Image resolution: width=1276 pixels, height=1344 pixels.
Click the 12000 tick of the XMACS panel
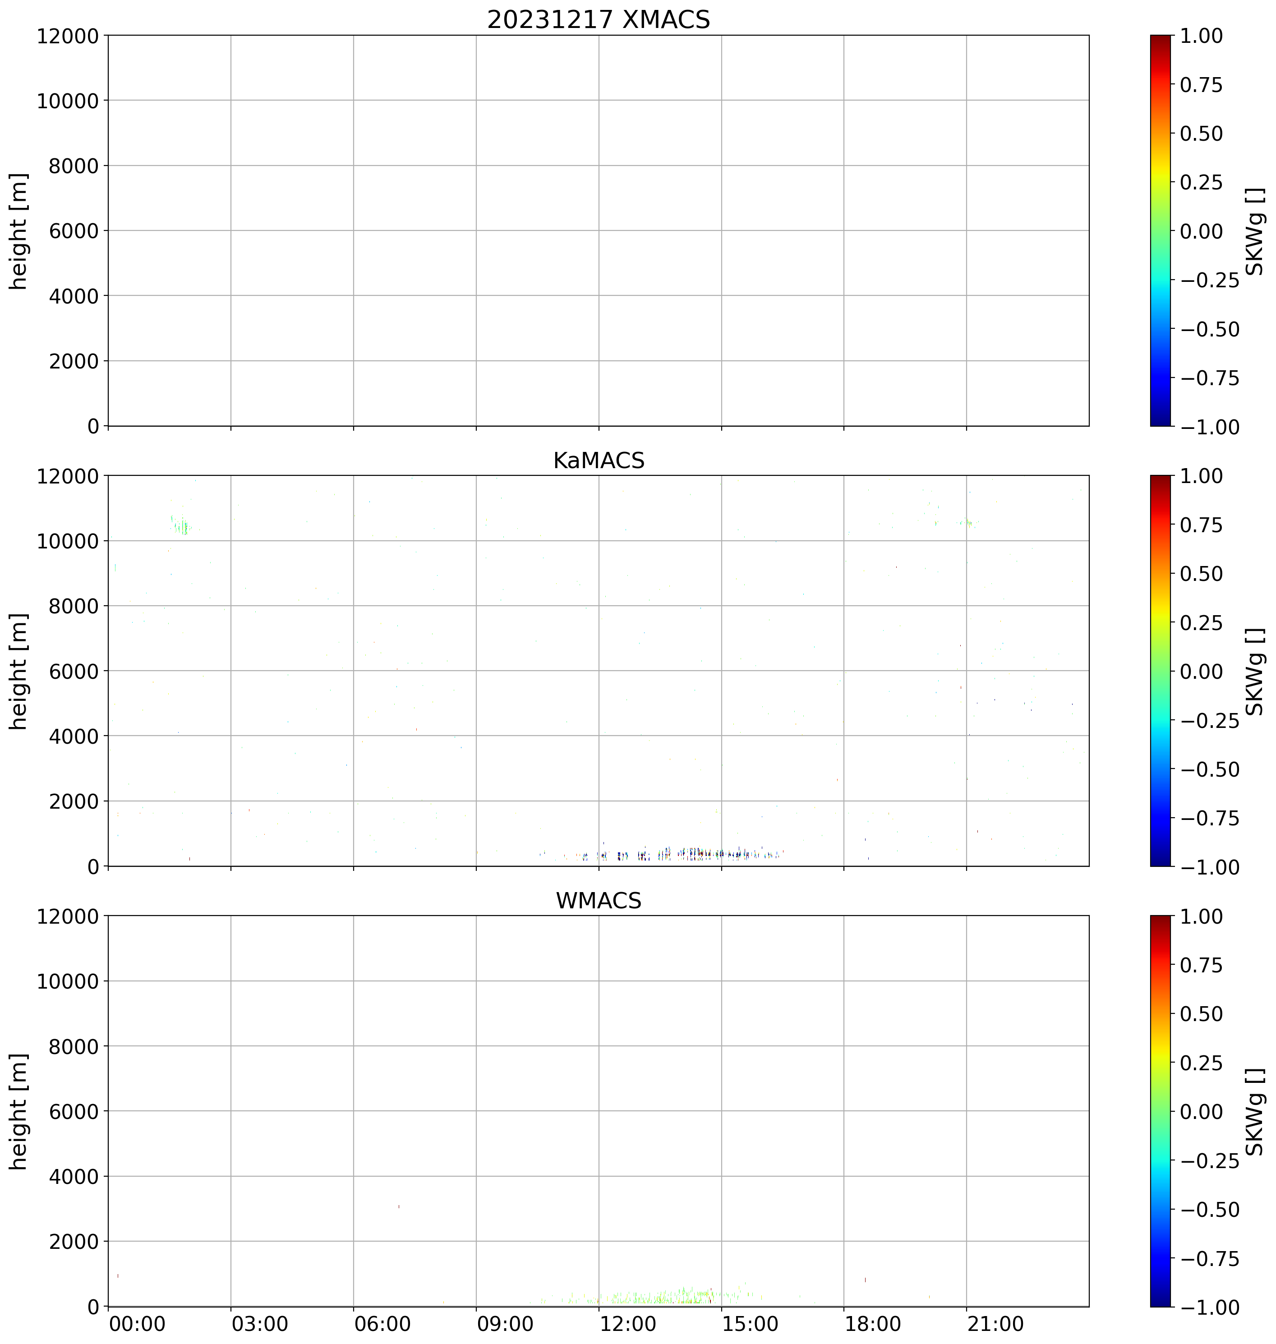coord(67,35)
